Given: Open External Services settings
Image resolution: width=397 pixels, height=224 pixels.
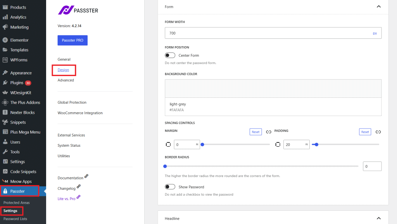Looking at the screenshot, I should click(x=71, y=135).
